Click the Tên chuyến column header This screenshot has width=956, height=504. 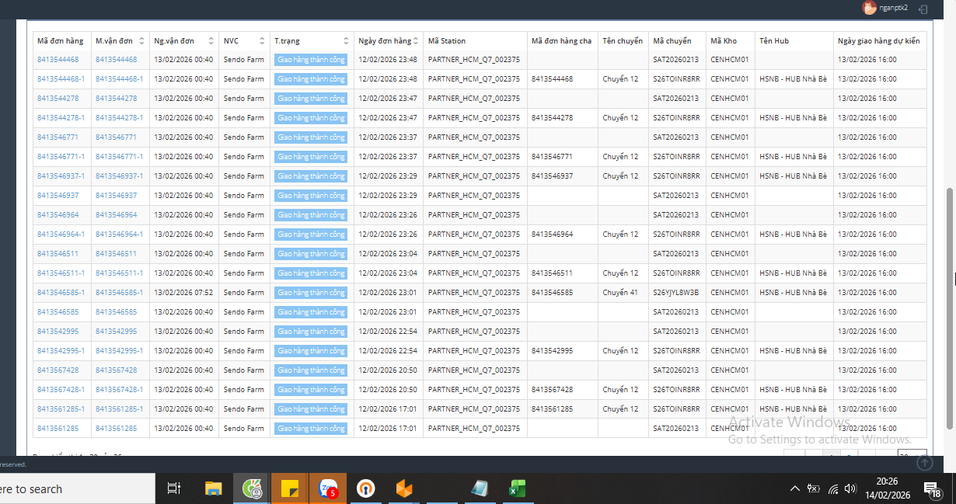[x=623, y=41]
